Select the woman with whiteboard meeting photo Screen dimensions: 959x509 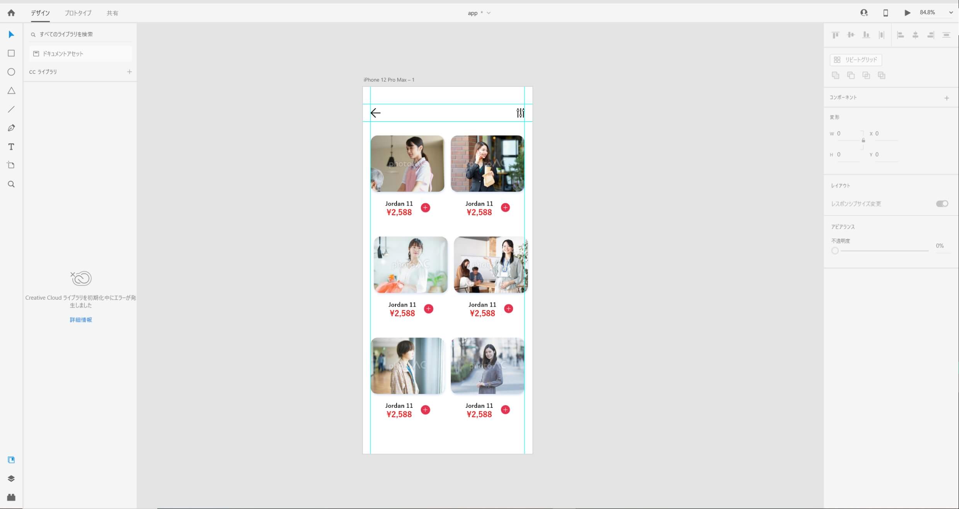tap(491, 265)
